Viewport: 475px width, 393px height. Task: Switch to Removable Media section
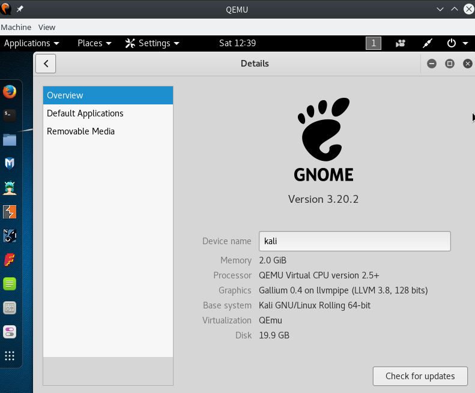point(80,131)
